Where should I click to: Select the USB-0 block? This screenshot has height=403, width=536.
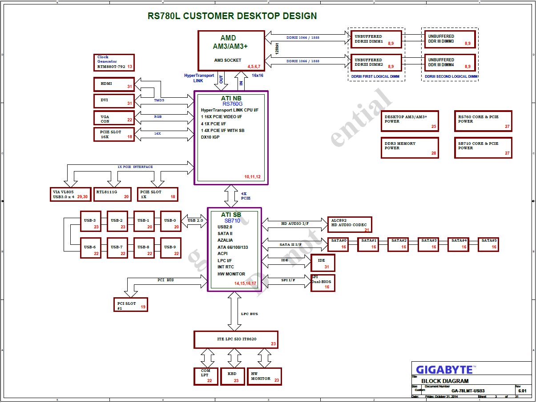(x=171, y=221)
